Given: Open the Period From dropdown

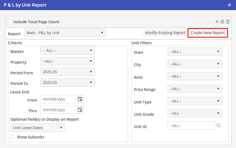Looking at the screenshot, I should point(67,72).
